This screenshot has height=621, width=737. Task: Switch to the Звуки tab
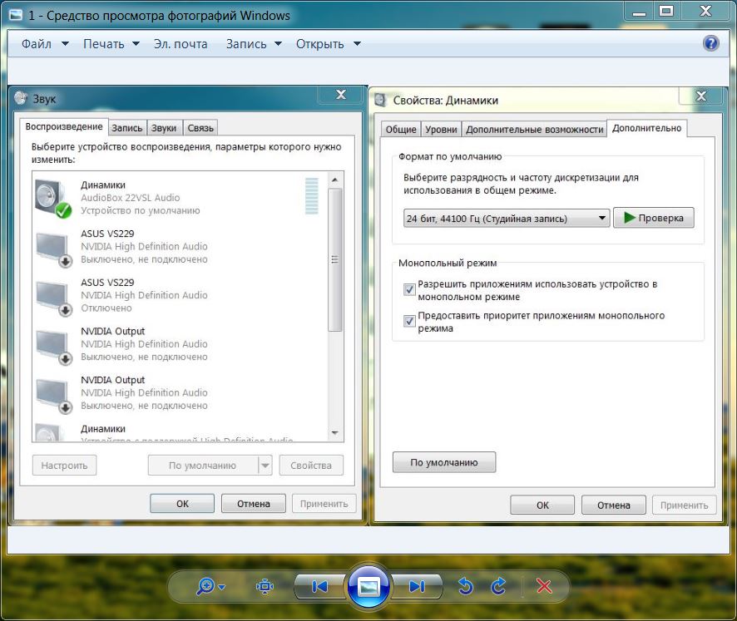click(x=164, y=128)
